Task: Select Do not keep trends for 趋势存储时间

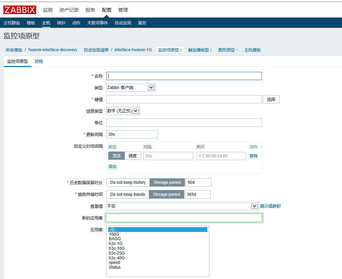Action: coord(127,194)
